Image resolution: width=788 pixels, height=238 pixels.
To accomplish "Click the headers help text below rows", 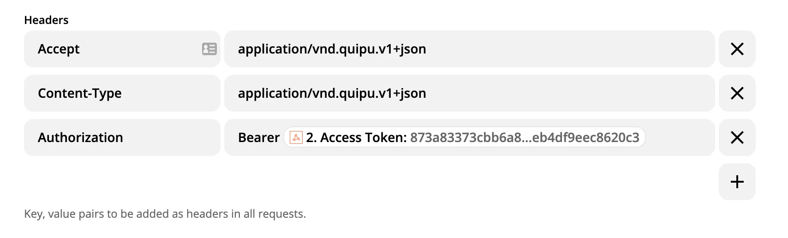I will [x=165, y=214].
